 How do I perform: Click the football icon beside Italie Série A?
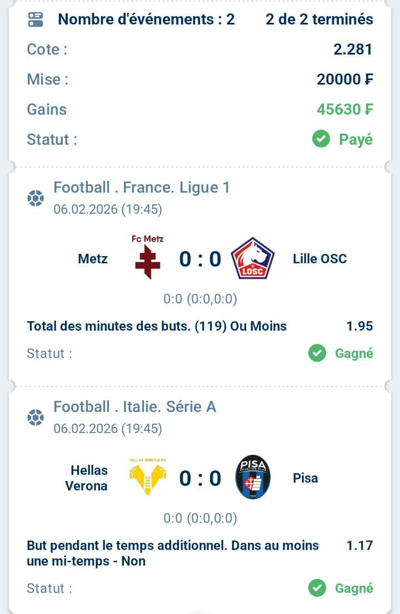(36, 417)
